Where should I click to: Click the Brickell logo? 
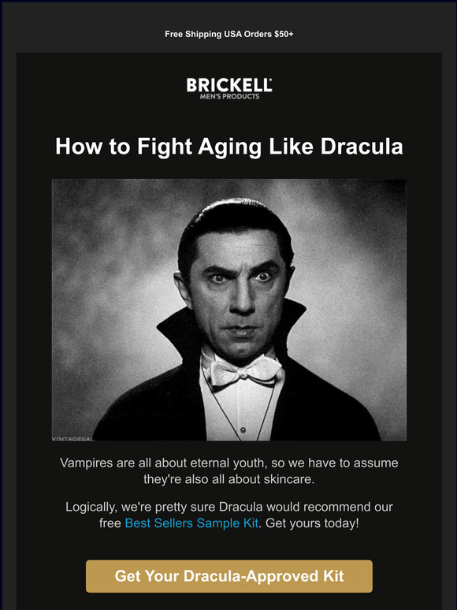[228, 88]
